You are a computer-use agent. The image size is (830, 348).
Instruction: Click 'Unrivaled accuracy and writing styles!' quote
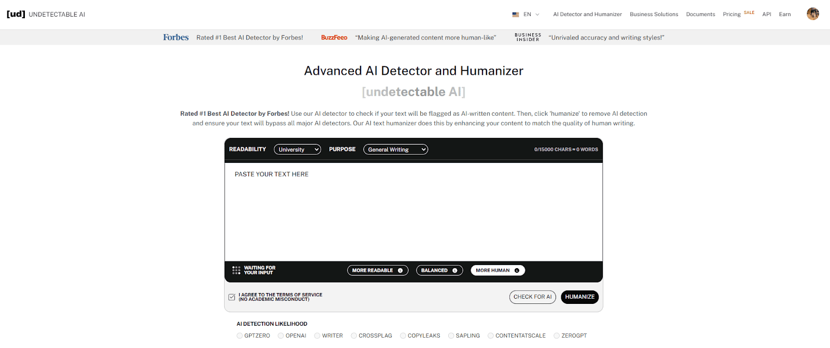click(x=606, y=37)
